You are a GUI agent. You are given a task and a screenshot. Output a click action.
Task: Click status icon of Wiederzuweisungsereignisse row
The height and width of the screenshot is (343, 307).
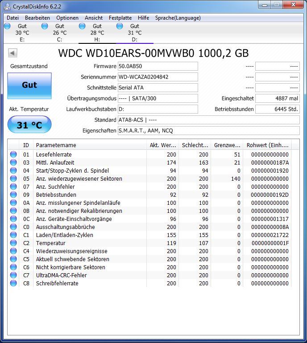13,251
